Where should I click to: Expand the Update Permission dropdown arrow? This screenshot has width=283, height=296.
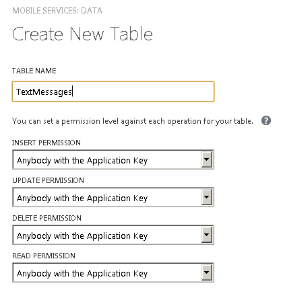(x=207, y=197)
